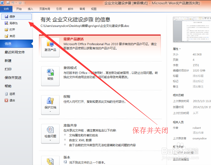Screen dimensions: 211x165
Task: Click the 版本 heading
Action: click(x=67, y=157)
